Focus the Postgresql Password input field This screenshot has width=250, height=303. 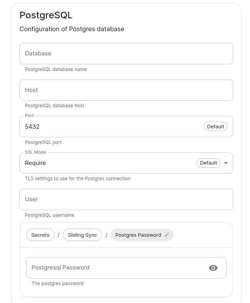coord(117,268)
